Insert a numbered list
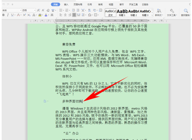 coord(67,10)
